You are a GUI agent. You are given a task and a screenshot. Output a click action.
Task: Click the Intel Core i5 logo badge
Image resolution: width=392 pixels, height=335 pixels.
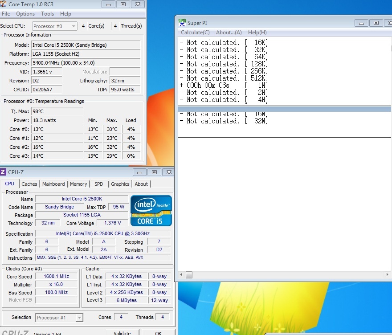click(151, 211)
